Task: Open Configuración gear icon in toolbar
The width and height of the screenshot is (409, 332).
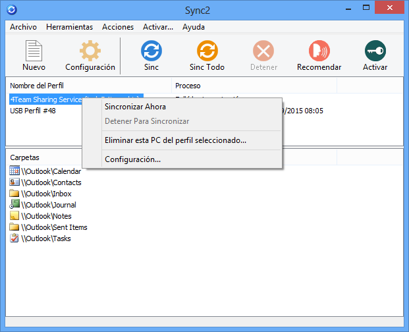Action: tap(90, 51)
